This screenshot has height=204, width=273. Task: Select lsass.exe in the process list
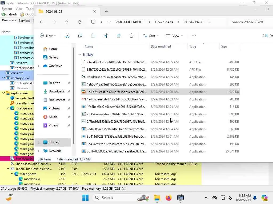(x=21, y=63)
